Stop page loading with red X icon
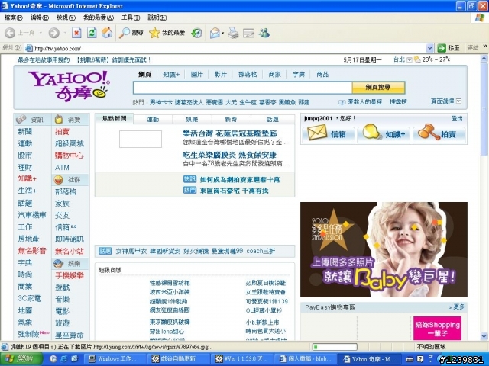Screen dimensions: 489x366 click(76, 33)
